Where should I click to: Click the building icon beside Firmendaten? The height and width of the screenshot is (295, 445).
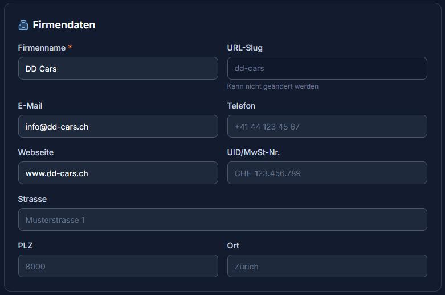point(23,25)
